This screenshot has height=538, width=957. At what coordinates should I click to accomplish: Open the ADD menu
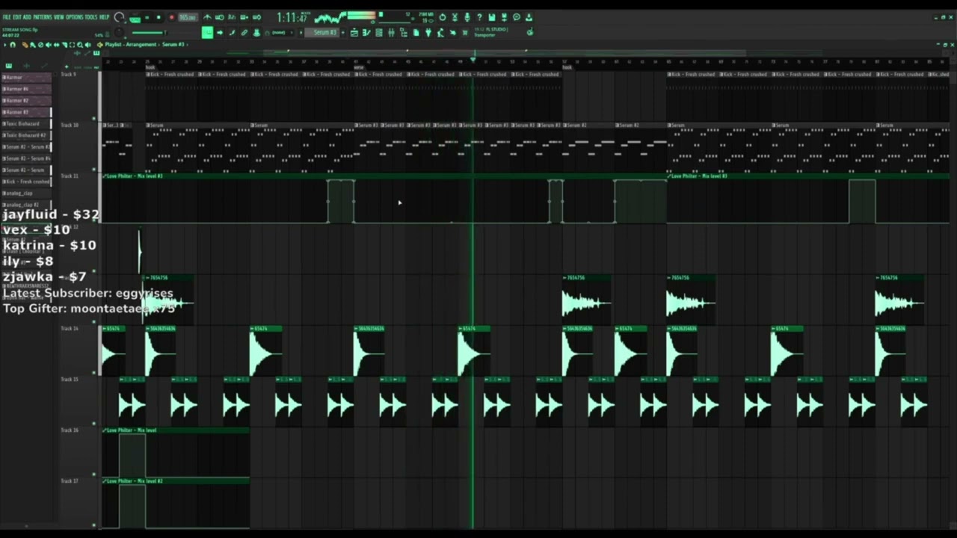[27, 16]
